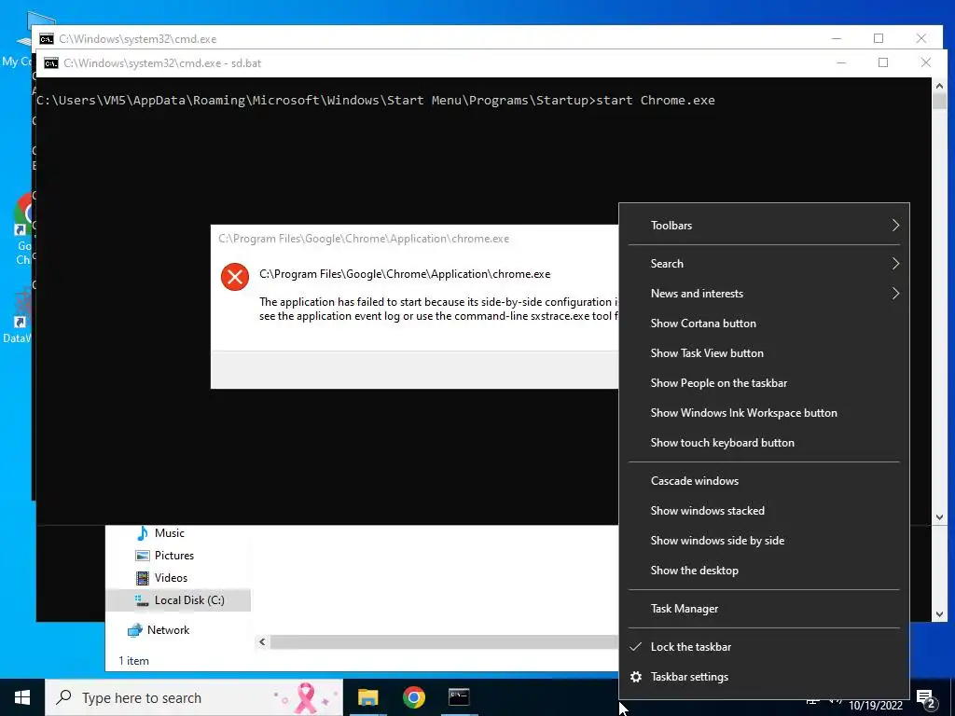Click the back cmd.exe window icon
This screenshot has height=716, width=955.
click(47, 39)
